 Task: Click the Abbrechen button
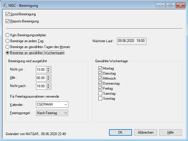[x=146, y=132]
